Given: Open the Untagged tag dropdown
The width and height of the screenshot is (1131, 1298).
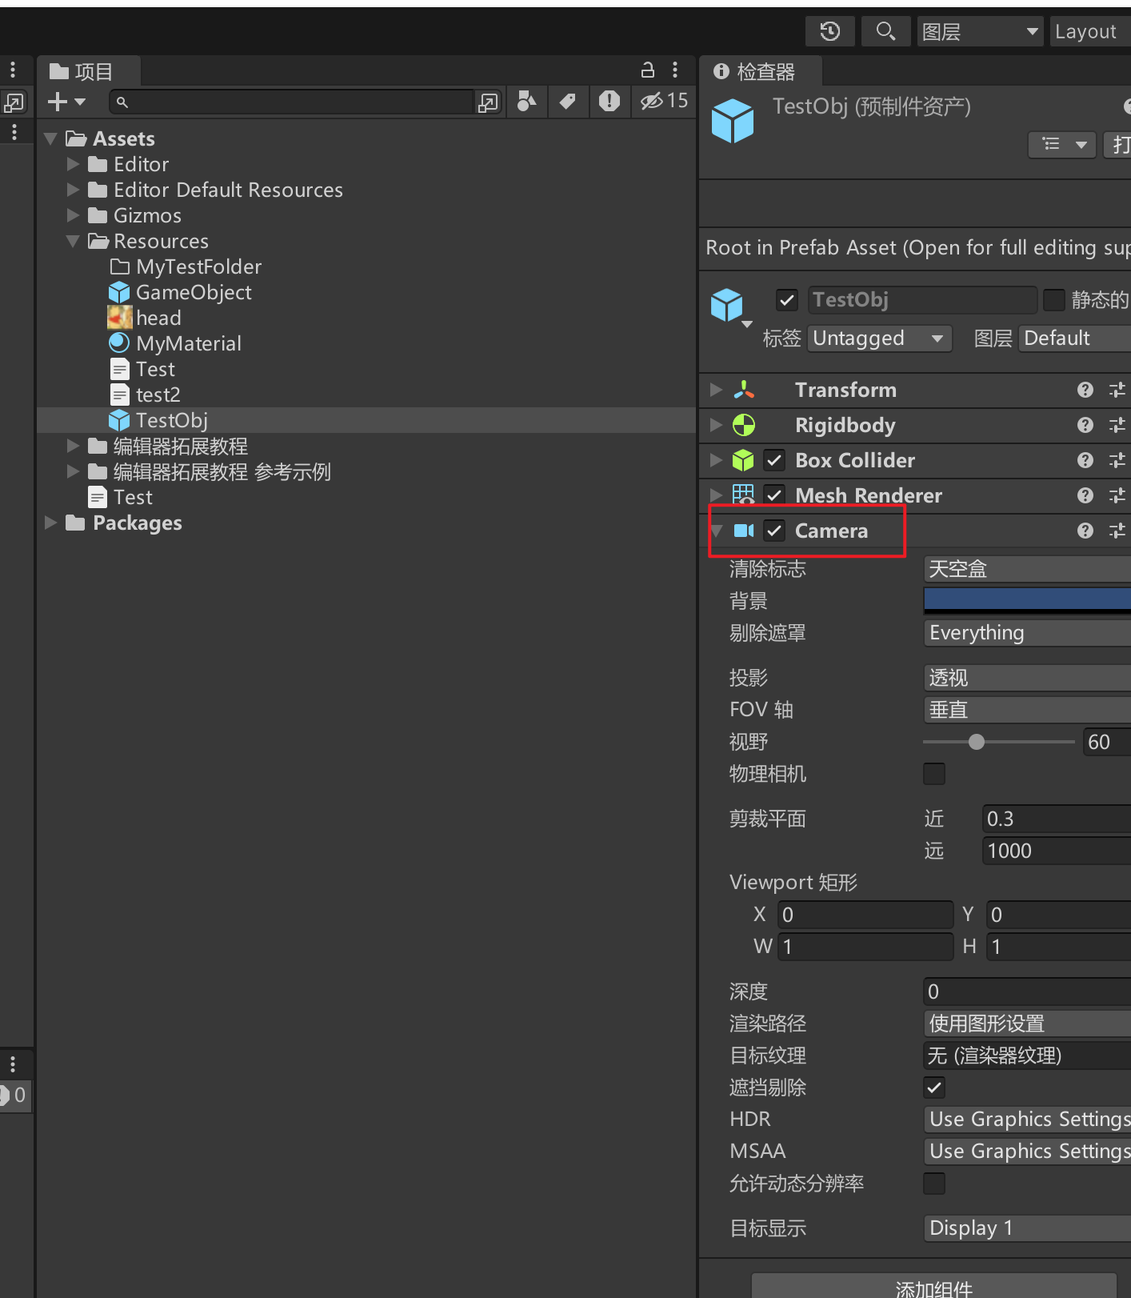Looking at the screenshot, I should [x=878, y=339].
